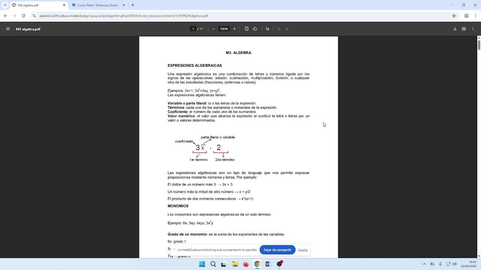Click the PDF vertical scrollbar thumb
Screen dimensions: 481x270
pyautogui.click(x=479, y=45)
